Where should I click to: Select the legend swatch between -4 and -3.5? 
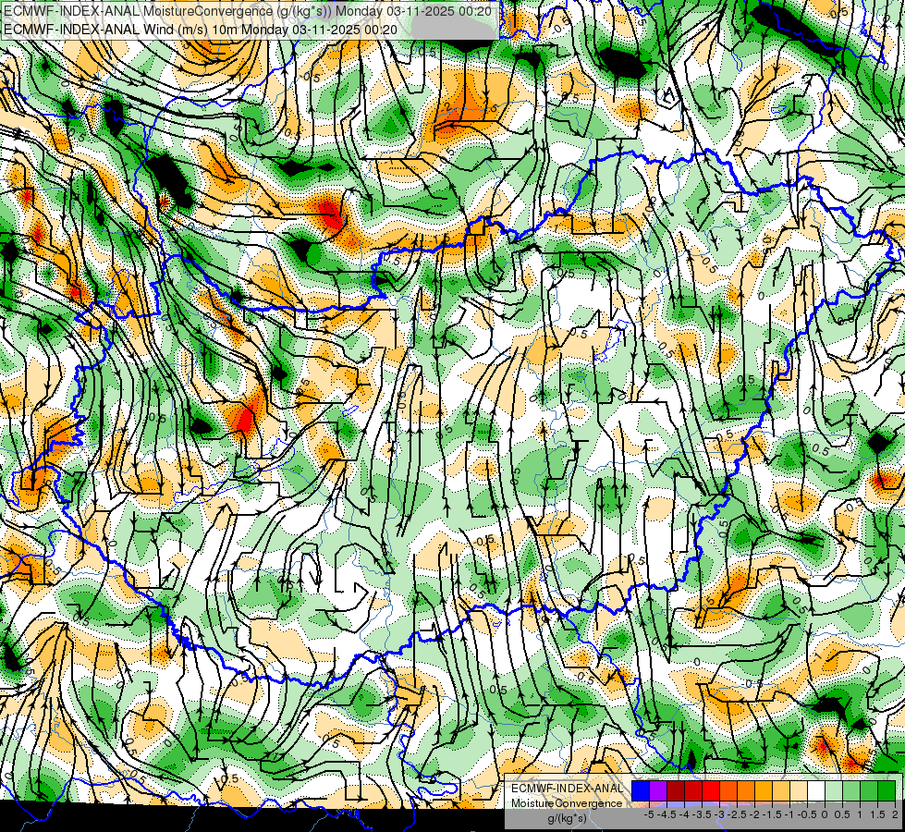[693, 790]
